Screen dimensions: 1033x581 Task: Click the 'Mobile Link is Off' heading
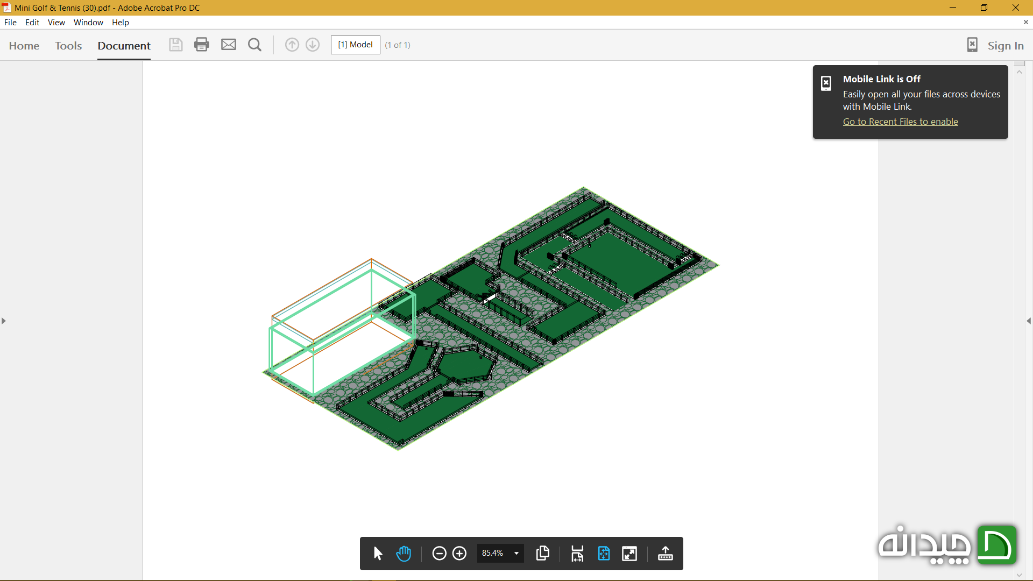(882, 79)
